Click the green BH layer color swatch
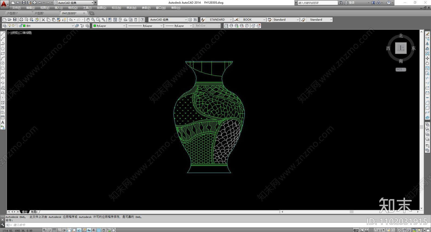The height and width of the screenshot is (232, 431). click(x=24, y=26)
